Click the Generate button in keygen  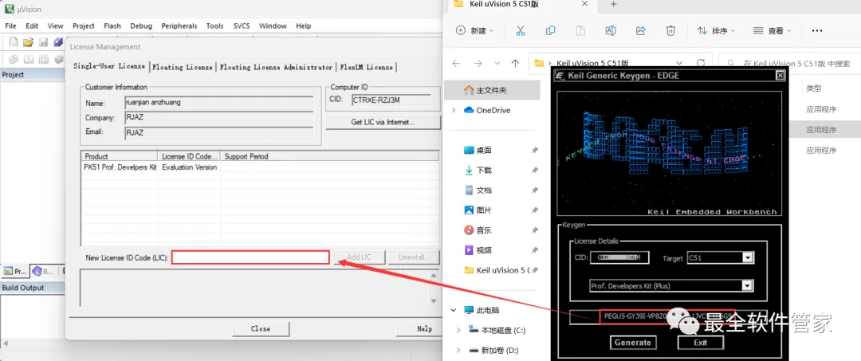coord(632,343)
